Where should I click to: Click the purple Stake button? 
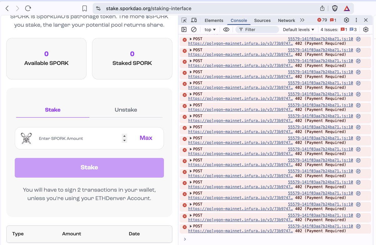[89, 168]
